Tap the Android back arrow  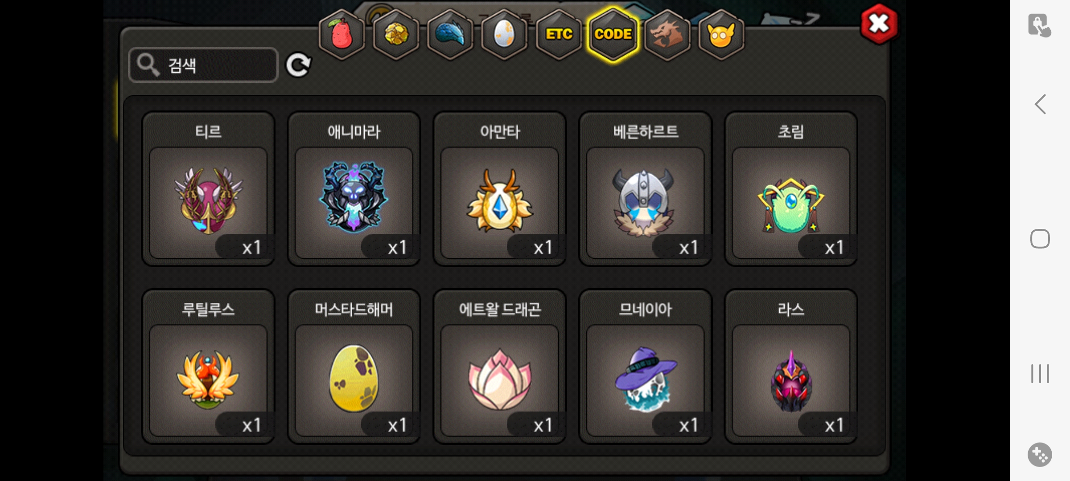tap(1040, 105)
